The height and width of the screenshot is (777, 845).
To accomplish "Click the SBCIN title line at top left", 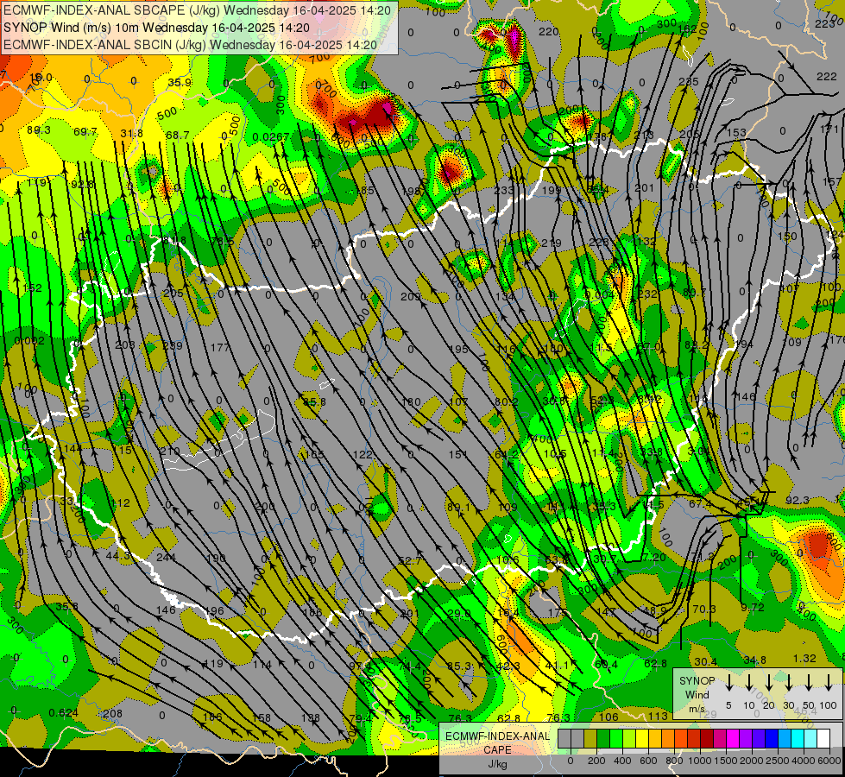I will (190, 45).
